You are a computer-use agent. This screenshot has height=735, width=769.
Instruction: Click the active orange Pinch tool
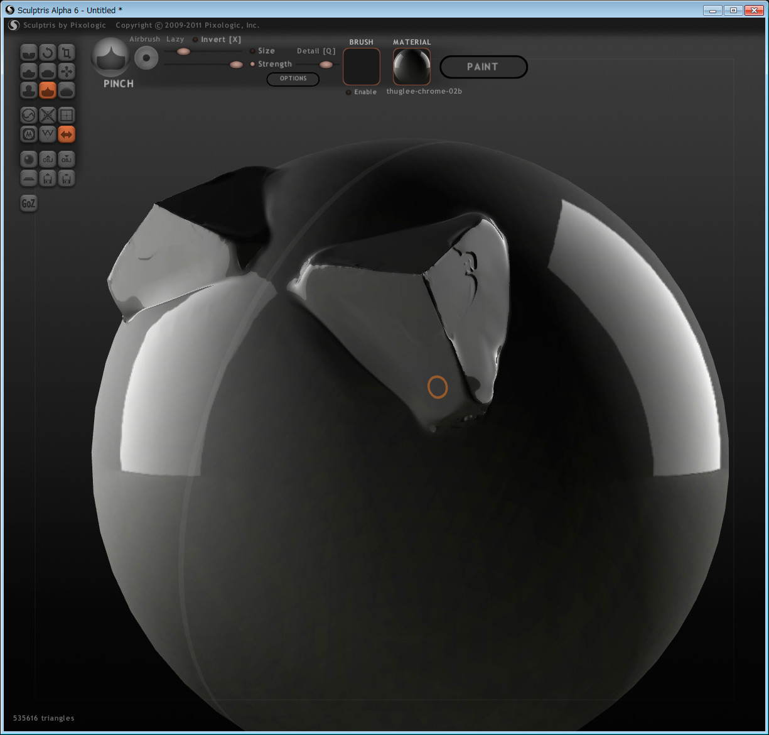48,90
